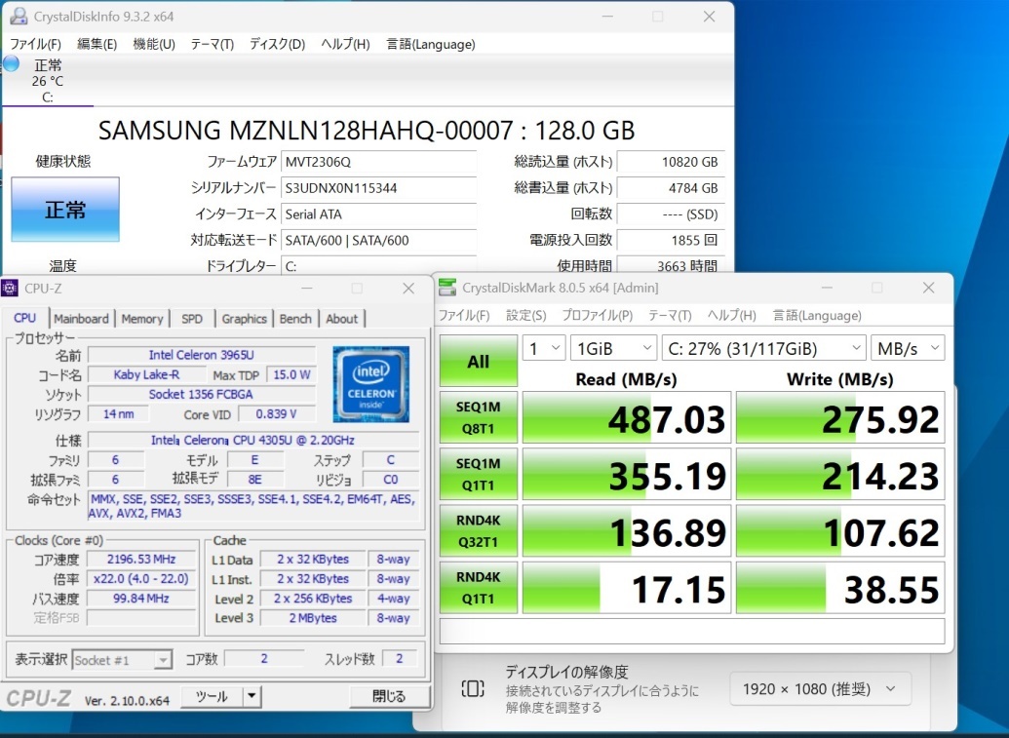The height and width of the screenshot is (738, 1009).
Task: Open the 1920 × 1080 resolution dropdown
Action: tap(821, 689)
